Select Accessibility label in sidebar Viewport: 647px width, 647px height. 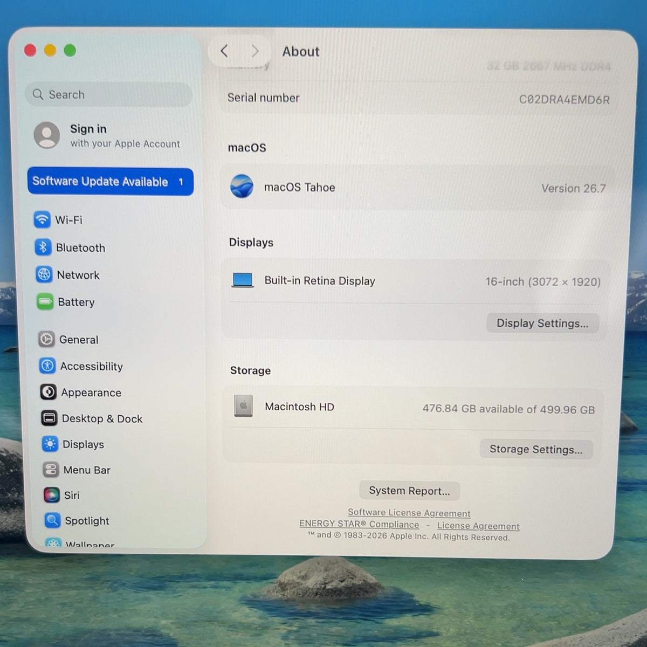pos(92,366)
